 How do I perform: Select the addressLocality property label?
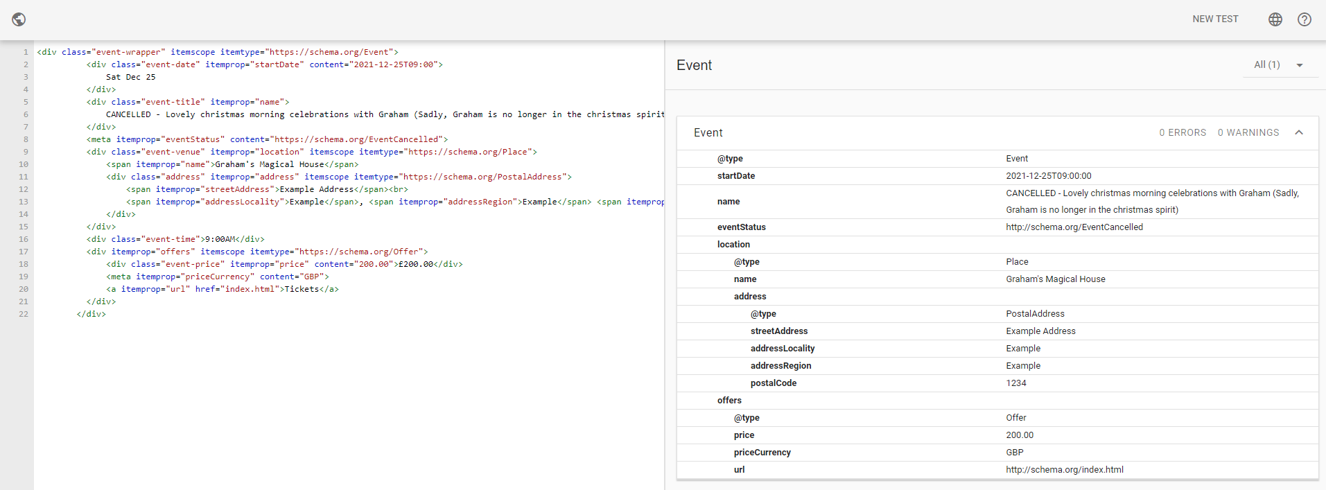coord(783,349)
